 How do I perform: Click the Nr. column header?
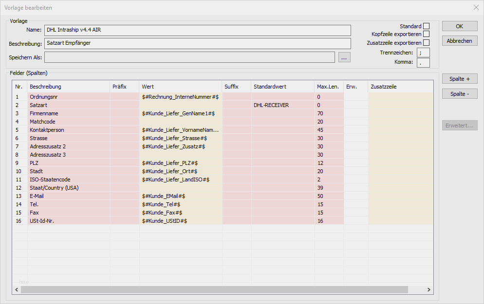point(20,87)
